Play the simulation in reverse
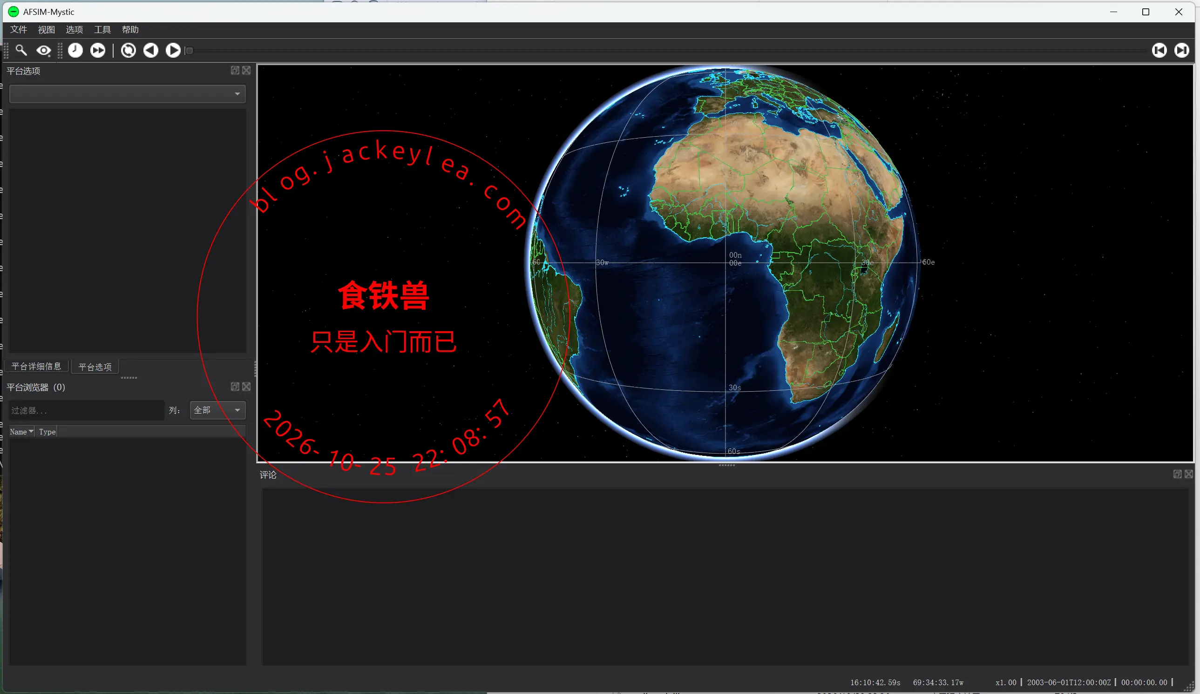 pos(151,50)
